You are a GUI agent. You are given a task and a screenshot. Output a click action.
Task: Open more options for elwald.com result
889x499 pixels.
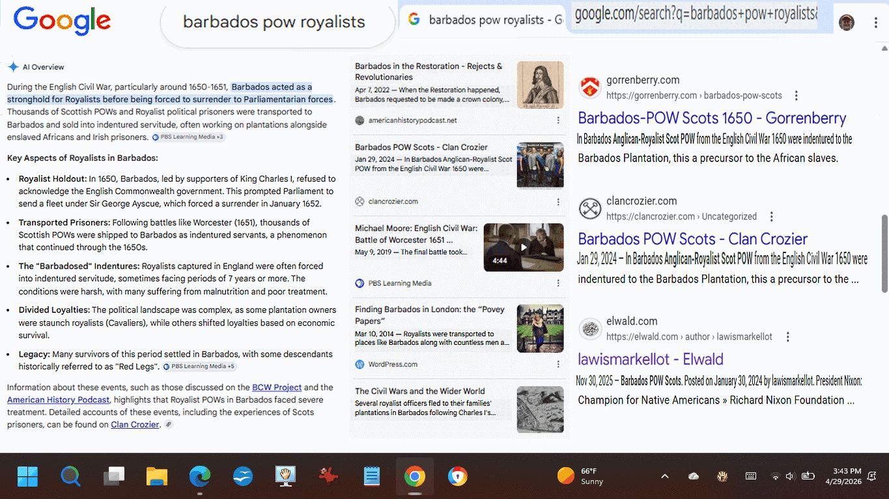tap(787, 337)
